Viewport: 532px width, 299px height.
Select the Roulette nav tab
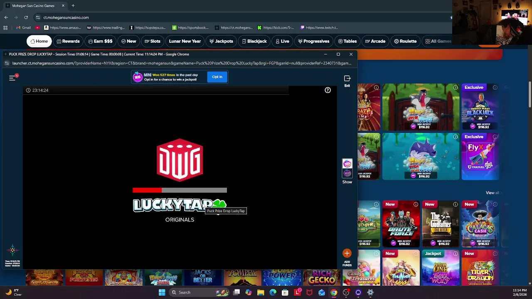pos(405,41)
